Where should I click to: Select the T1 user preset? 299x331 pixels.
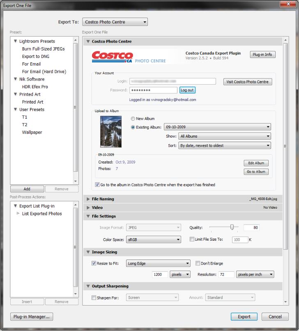coord(25,117)
